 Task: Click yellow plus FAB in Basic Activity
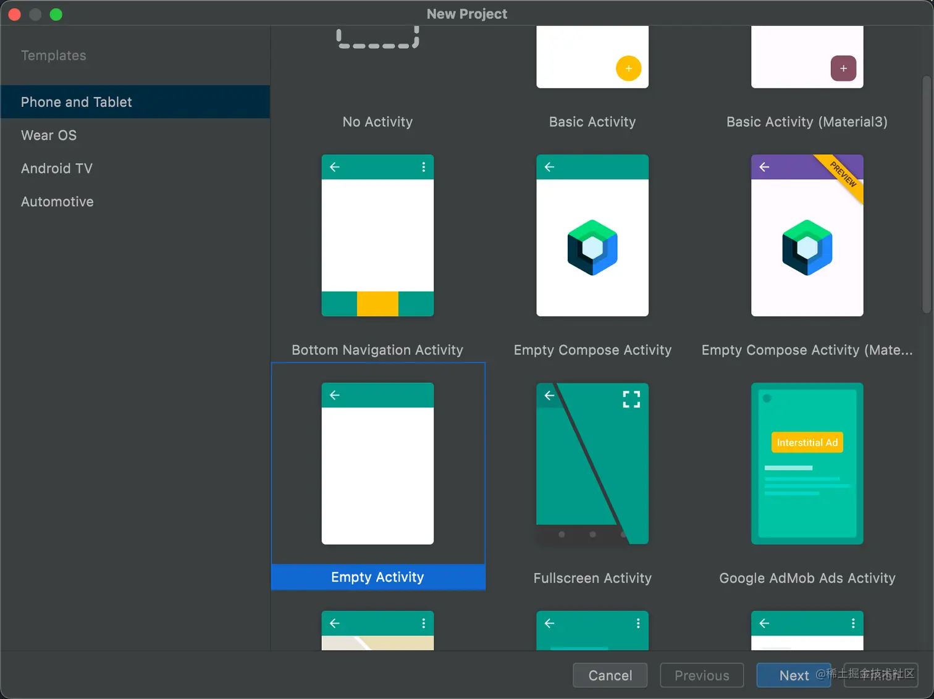pyautogui.click(x=628, y=69)
